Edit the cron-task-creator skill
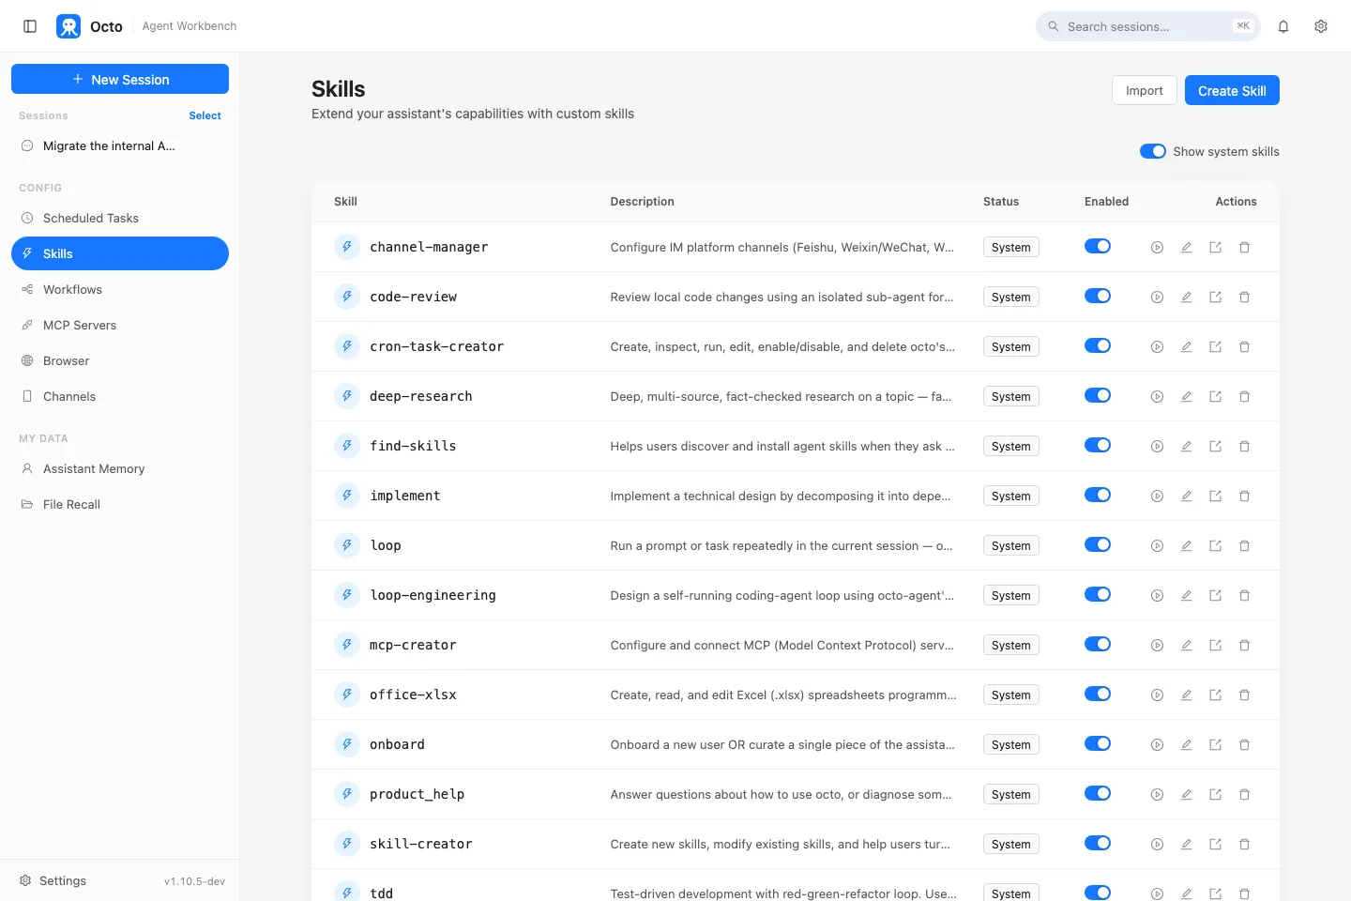 (1186, 347)
